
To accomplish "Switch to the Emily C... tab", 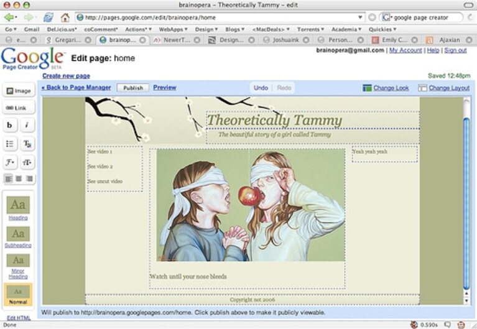I will coord(394,40).
